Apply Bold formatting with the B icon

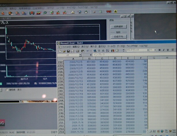pos(159,50)
